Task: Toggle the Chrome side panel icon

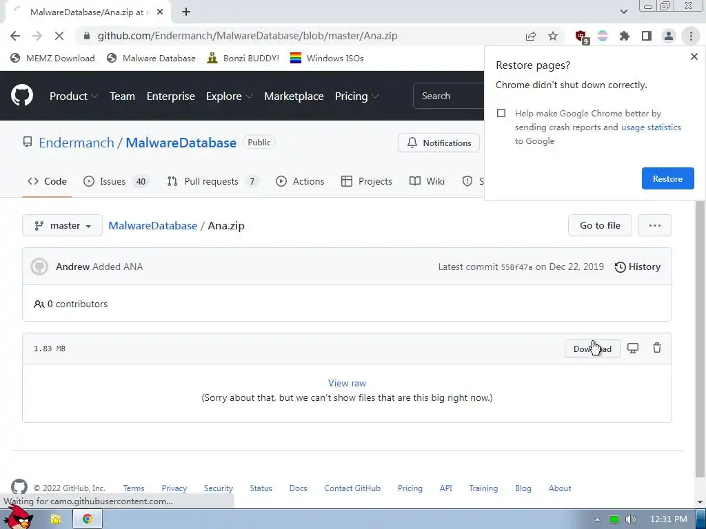Action: click(x=647, y=36)
